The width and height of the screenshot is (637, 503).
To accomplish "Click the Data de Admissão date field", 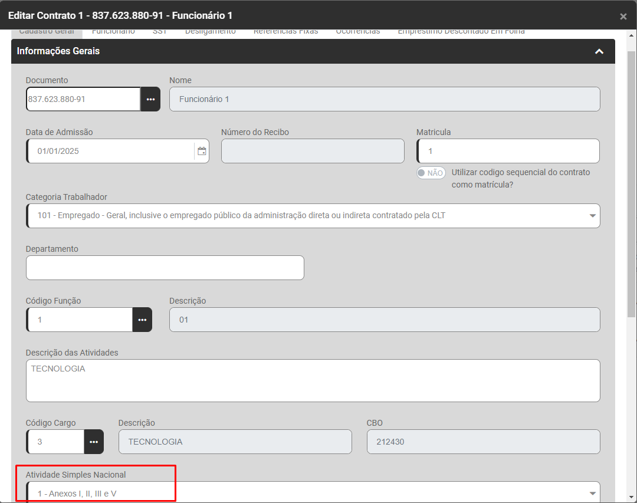I will (x=109, y=151).
